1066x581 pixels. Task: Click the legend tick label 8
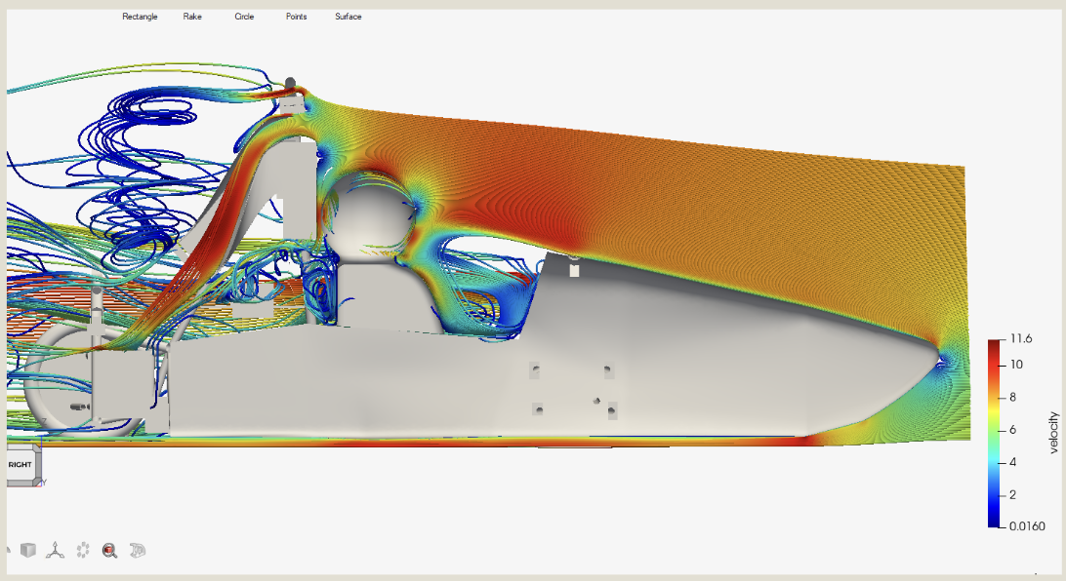[x=1013, y=397]
